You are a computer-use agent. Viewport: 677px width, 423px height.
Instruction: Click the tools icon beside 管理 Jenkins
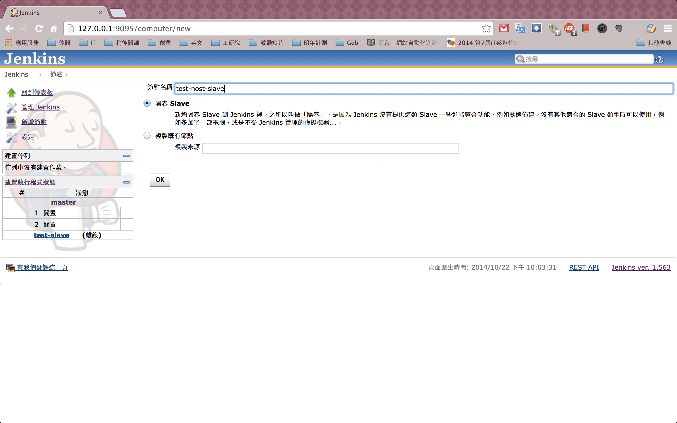coord(11,108)
